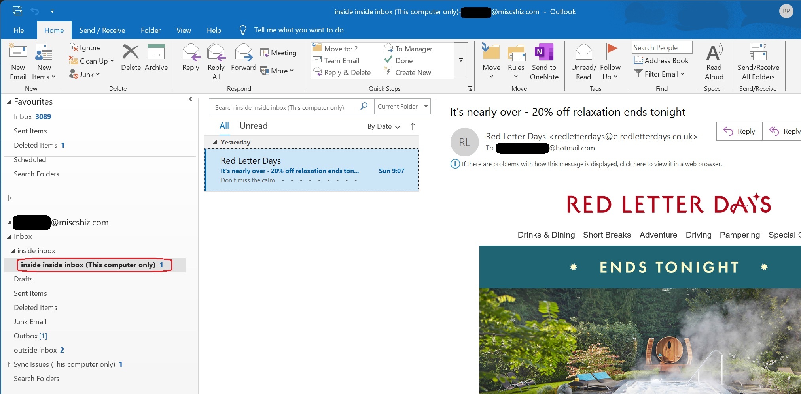Screen dimensions: 801x394
Task: Open the More respond options
Action: (277, 71)
